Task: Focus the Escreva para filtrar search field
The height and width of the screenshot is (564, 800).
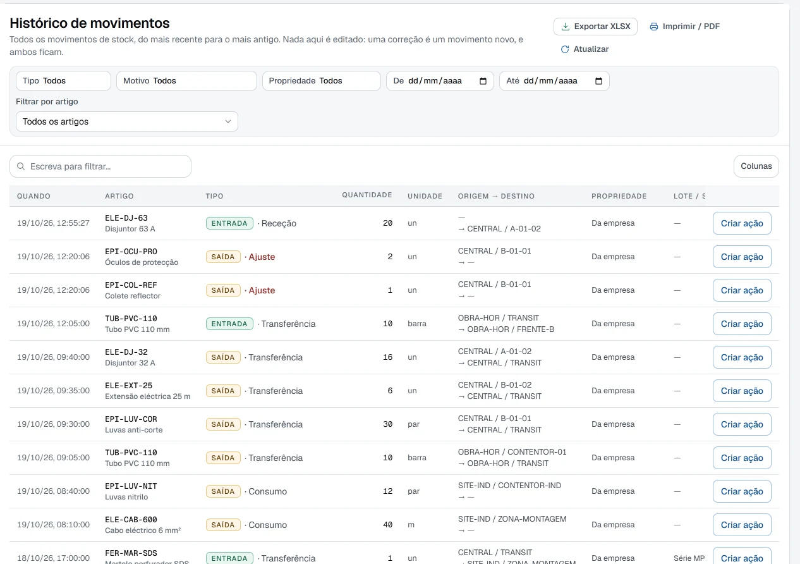Action: (100, 166)
